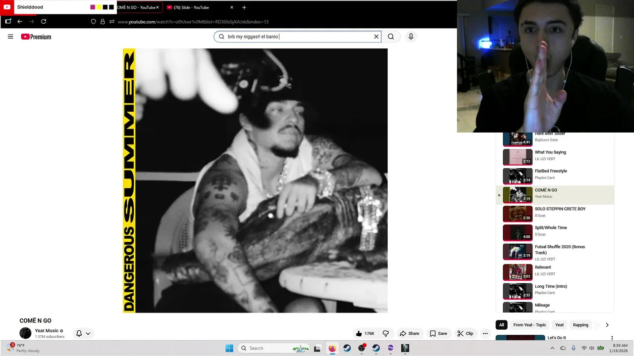Play FlatBed Freestyle by Playboi Carti
Viewport: 634px width, 356px height.
point(555,176)
